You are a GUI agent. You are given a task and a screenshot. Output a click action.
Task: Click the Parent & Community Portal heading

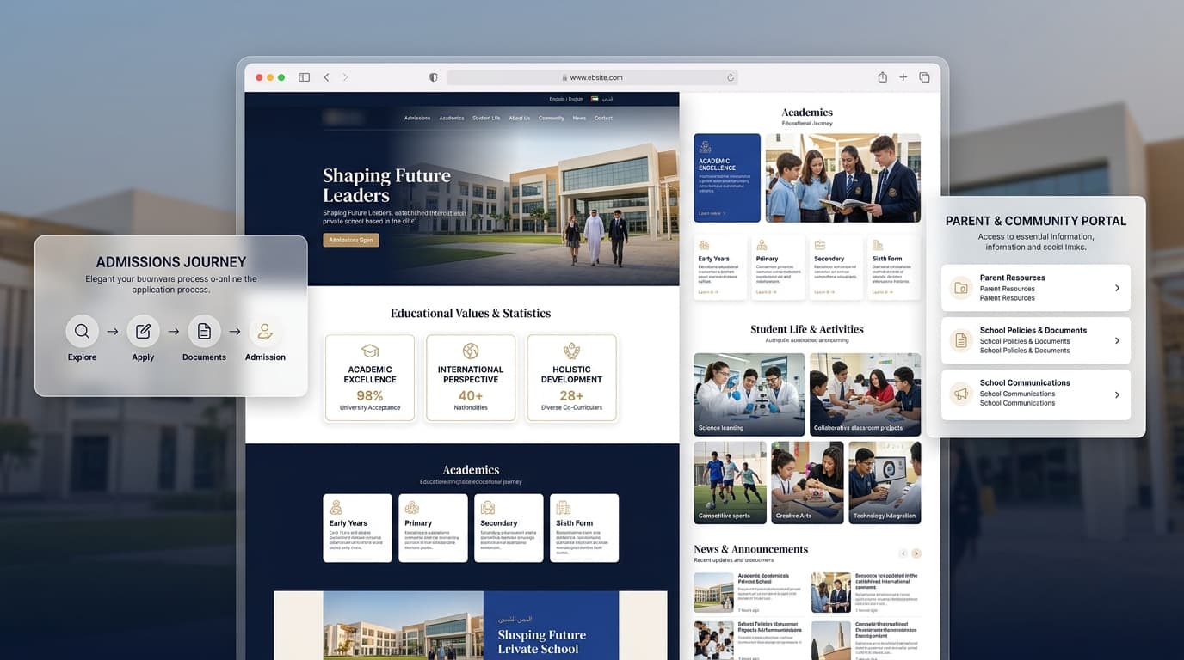pos(1036,221)
